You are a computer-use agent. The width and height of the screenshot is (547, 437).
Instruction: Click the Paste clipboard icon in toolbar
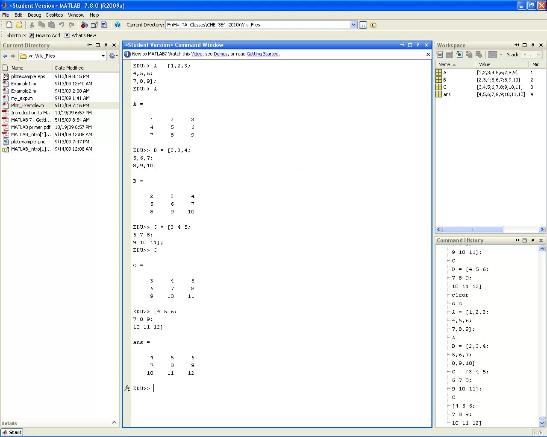click(51, 25)
